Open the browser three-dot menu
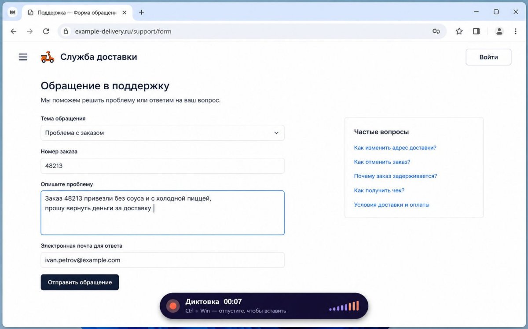 tap(516, 31)
